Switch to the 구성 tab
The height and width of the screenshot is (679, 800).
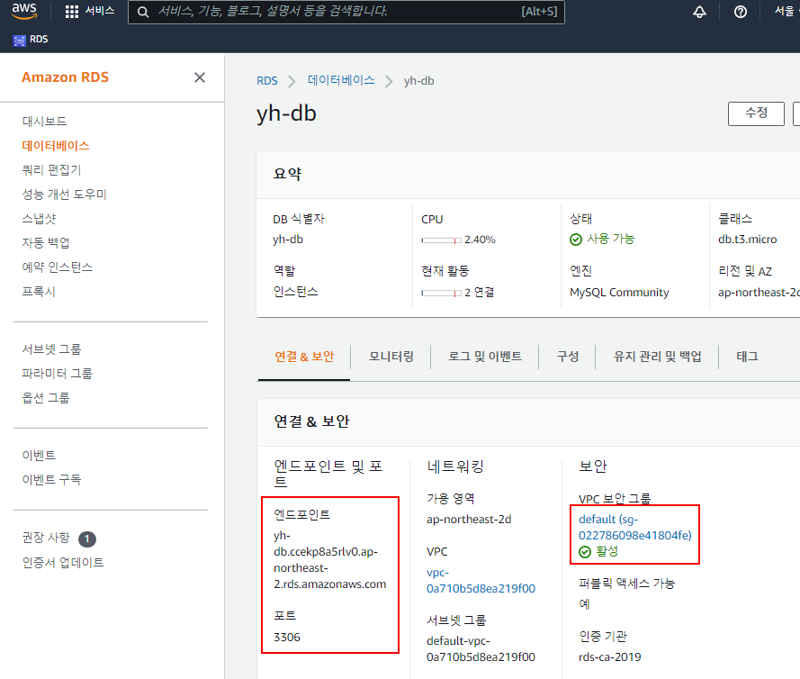pos(567,357)
